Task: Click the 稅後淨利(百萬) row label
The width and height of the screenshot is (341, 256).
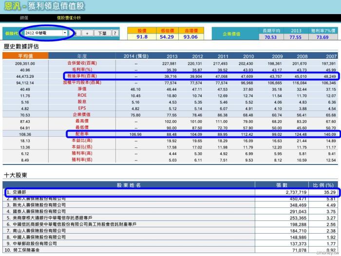Action: tap(82, 76)
